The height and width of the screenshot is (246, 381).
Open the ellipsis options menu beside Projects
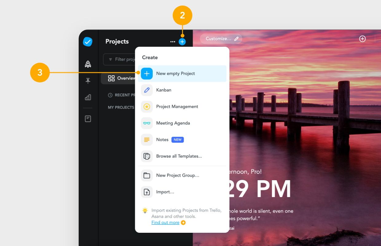pyautogui.click(x=173, y=42)
